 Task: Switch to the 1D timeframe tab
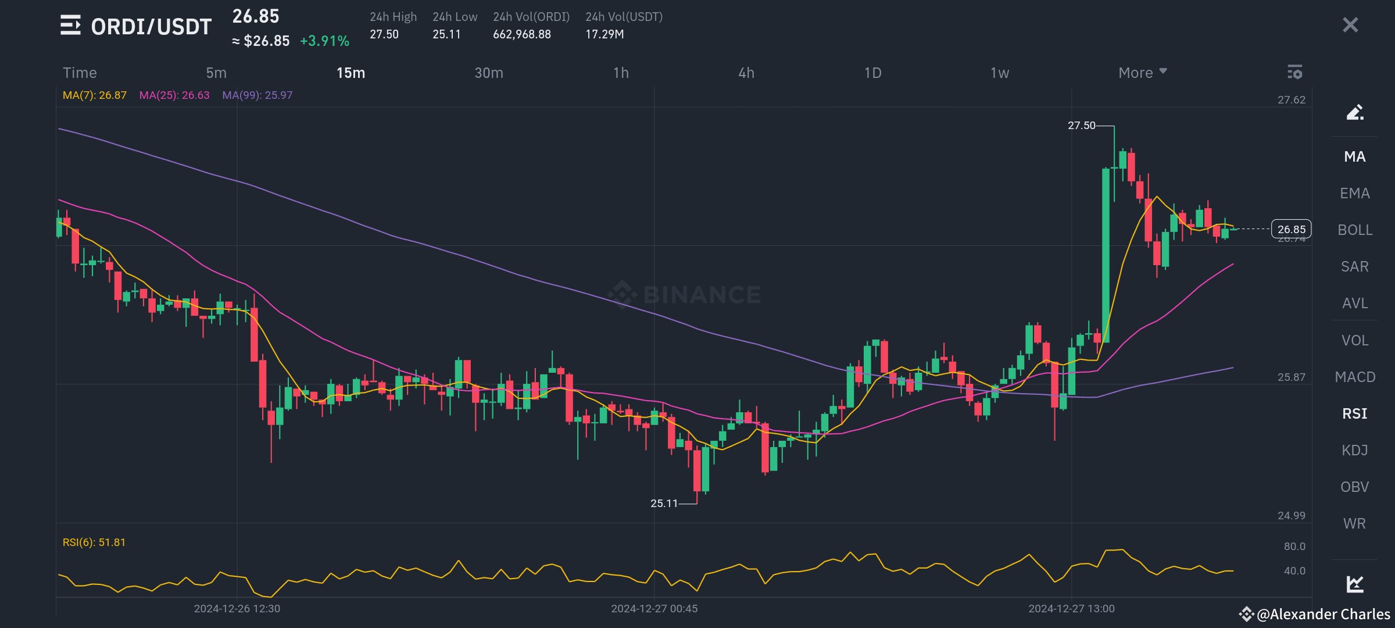click(x=872, y=73)
